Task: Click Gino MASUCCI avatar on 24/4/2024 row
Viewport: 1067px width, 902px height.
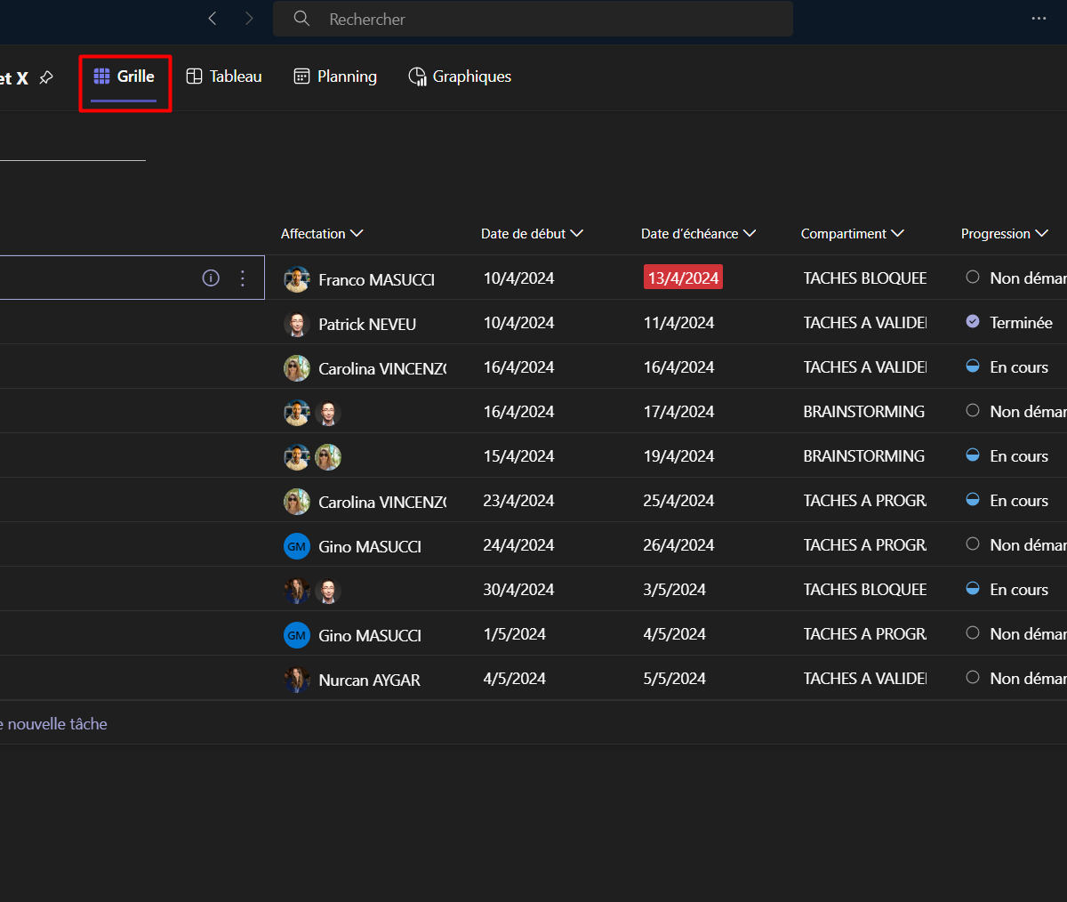Action: coord(297,546)
